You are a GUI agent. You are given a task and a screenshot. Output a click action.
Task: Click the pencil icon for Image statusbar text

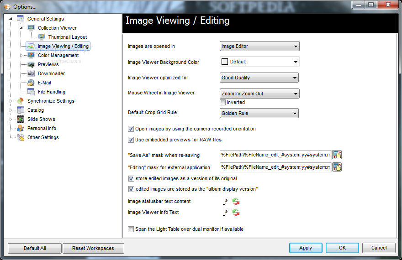point(225,202)
